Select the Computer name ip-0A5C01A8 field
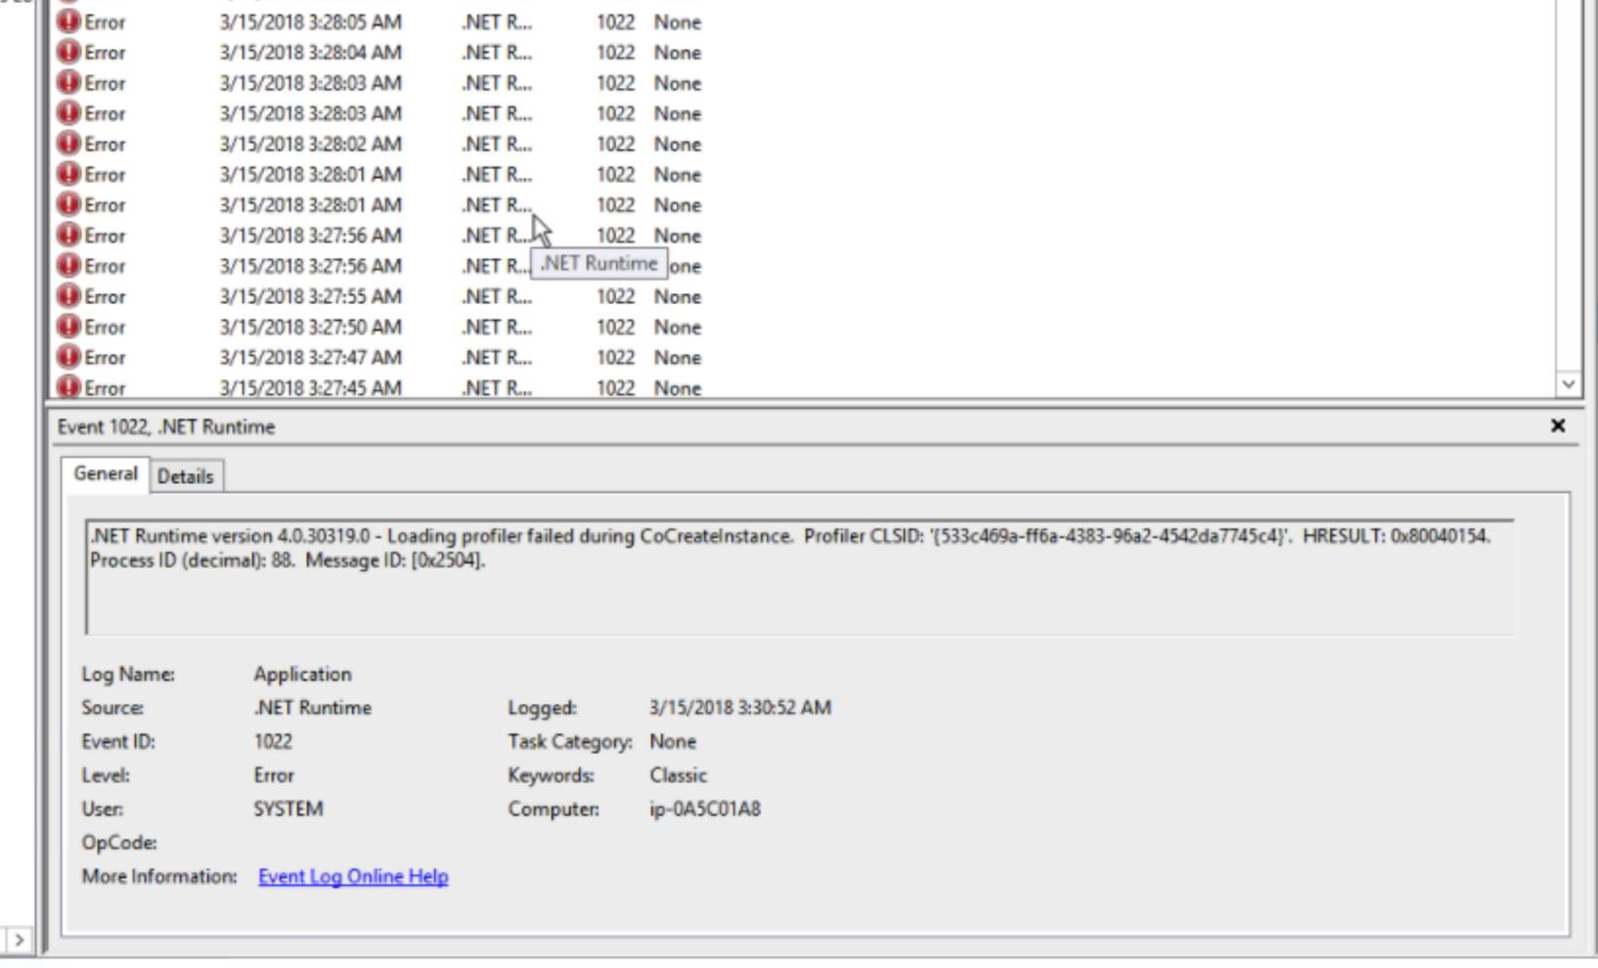Viewport: 1598px width, 968px height. point(704,809)
